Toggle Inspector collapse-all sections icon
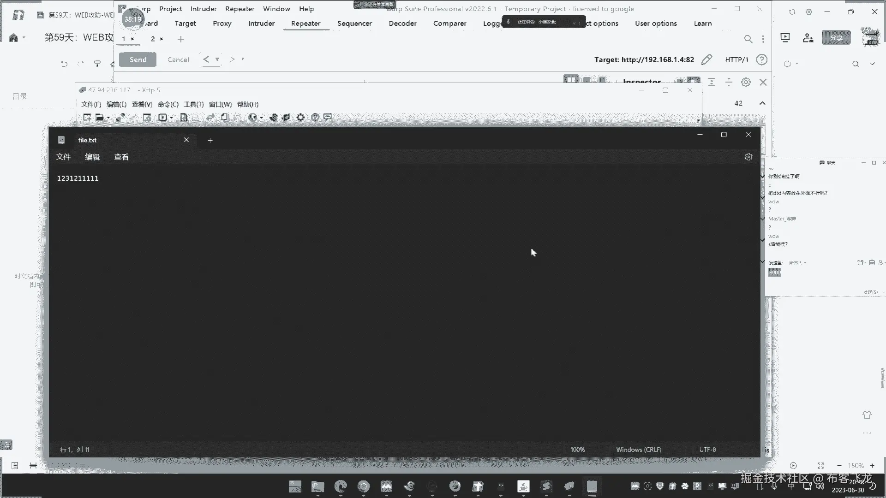Viewport: 886px width, 498px height. (x=729, y=82)
